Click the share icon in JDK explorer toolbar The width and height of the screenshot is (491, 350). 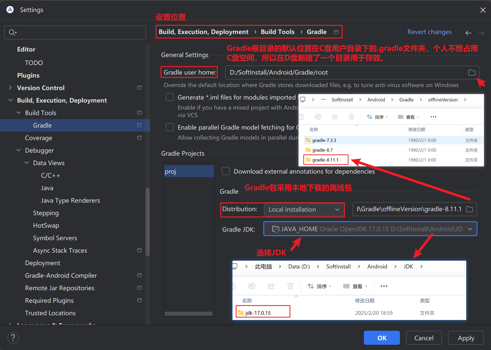click(271, 286)
